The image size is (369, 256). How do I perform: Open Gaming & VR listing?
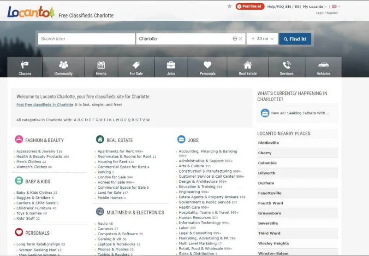point(109,239)
